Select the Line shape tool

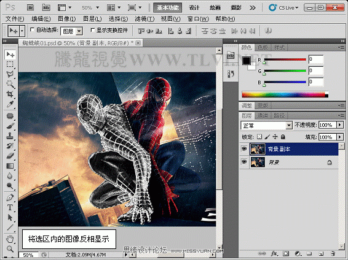coord(10,227)
